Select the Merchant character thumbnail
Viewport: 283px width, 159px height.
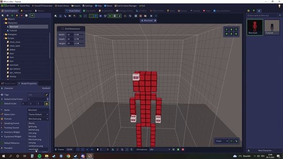(x=255, y=27)
